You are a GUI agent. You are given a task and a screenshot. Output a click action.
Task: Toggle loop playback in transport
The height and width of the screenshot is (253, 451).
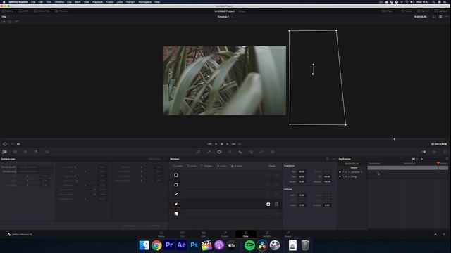[x=240, y=144]
